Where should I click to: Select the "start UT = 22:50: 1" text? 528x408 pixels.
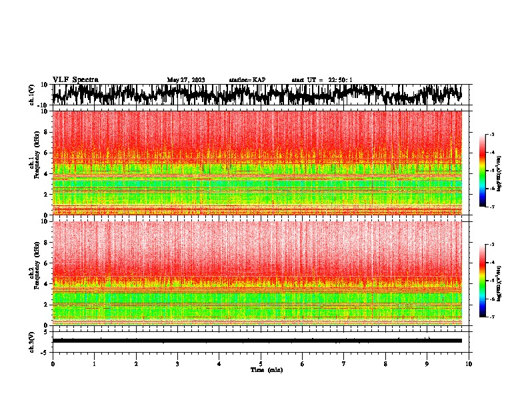pos(322,80)
